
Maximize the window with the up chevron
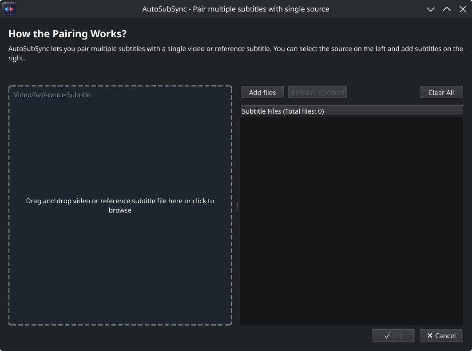click(447, 9)
